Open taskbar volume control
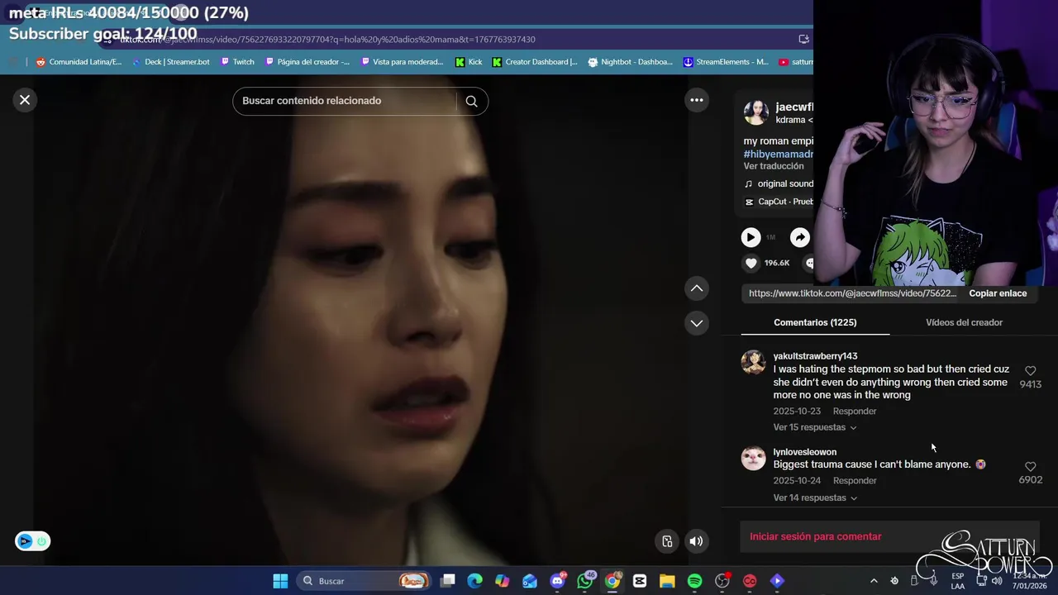 pyautogui.click(x=997, y=581)
